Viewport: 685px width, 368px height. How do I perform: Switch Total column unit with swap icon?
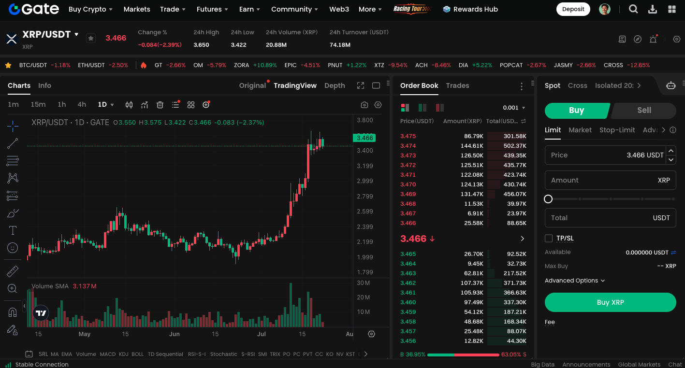(x=523, y=121)
